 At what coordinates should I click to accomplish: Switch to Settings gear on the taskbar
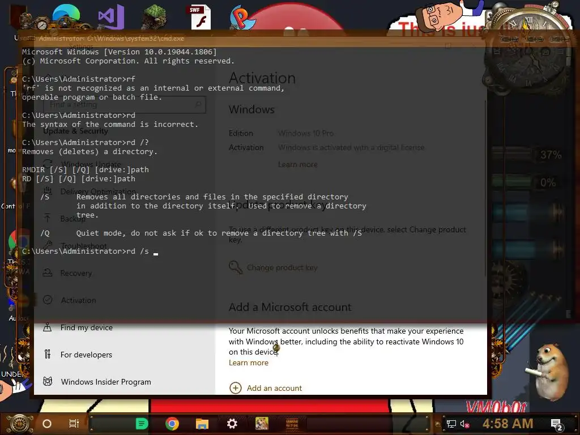[x=232, y=424]
